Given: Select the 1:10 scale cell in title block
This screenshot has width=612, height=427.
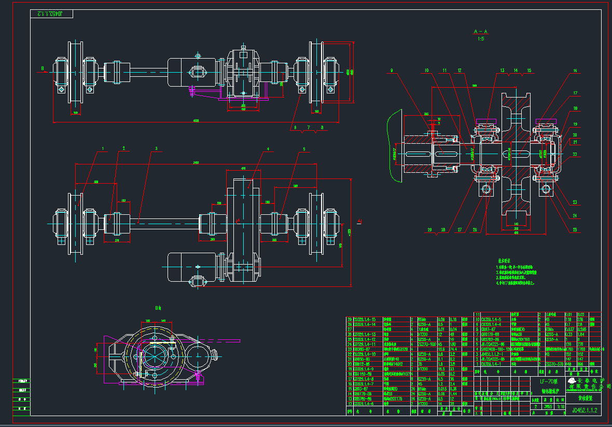Looking at the screenshot, I should point(560,407).
